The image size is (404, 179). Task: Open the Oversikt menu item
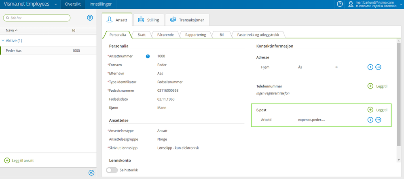click(x=73, y=4)
